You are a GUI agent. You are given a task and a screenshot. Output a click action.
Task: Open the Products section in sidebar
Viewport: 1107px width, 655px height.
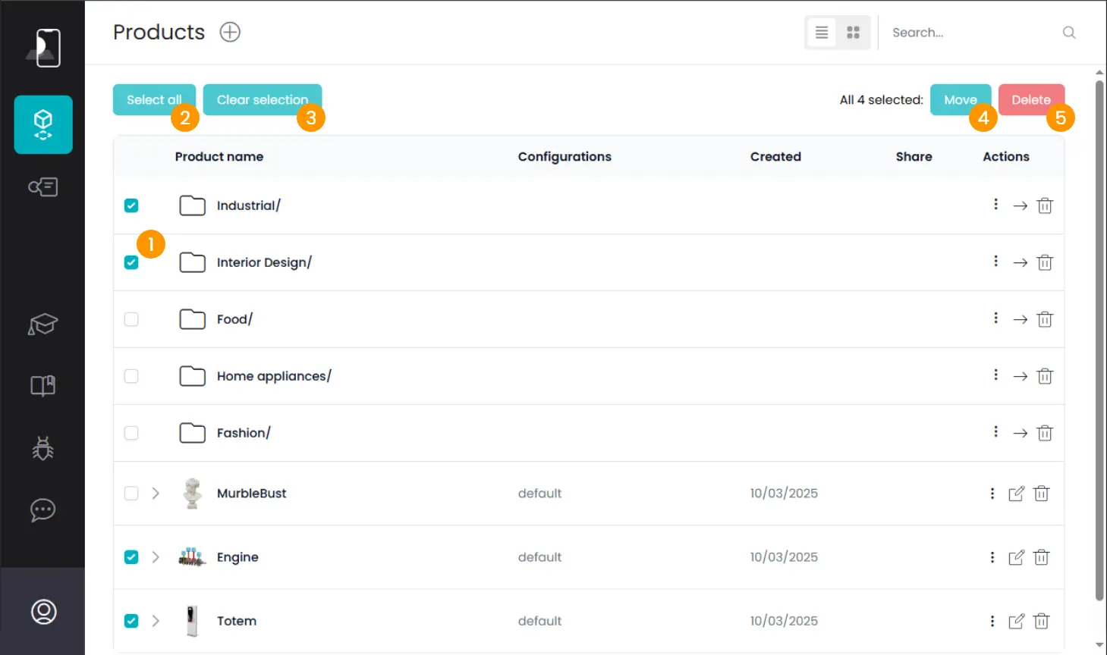tap(43, 124)
